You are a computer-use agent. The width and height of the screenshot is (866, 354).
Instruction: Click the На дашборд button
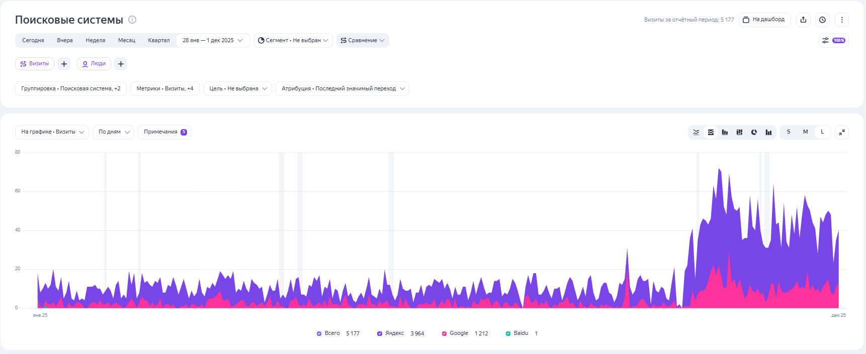764,20
